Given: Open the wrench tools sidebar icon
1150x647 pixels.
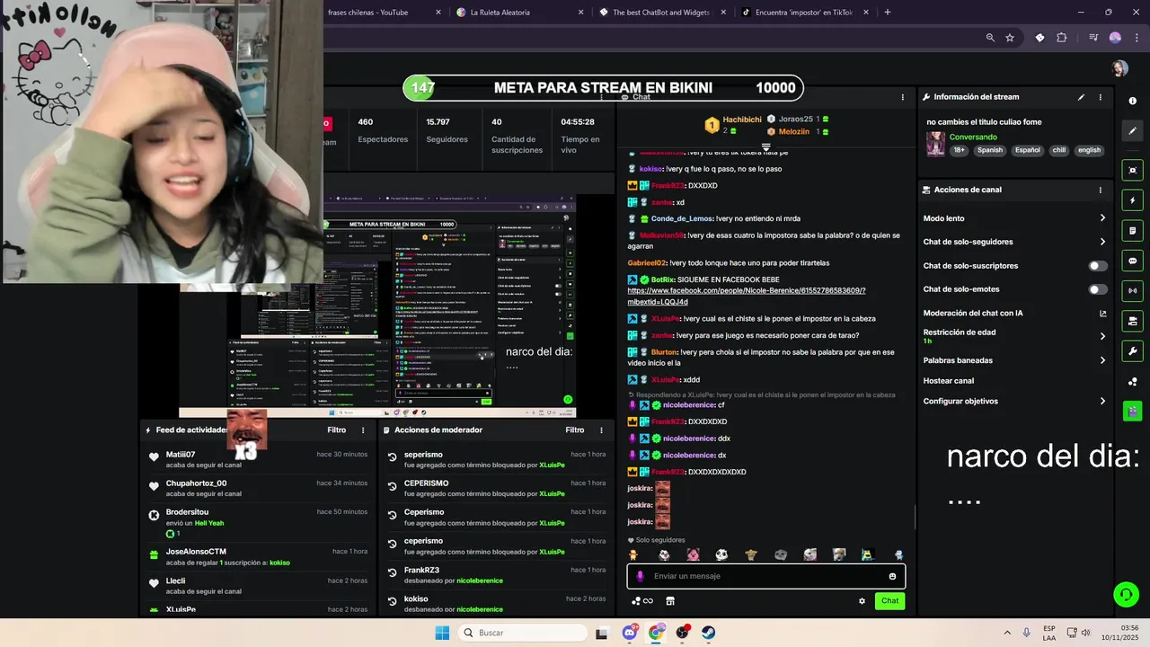Looking at the screenshot, I should 1132,351.
